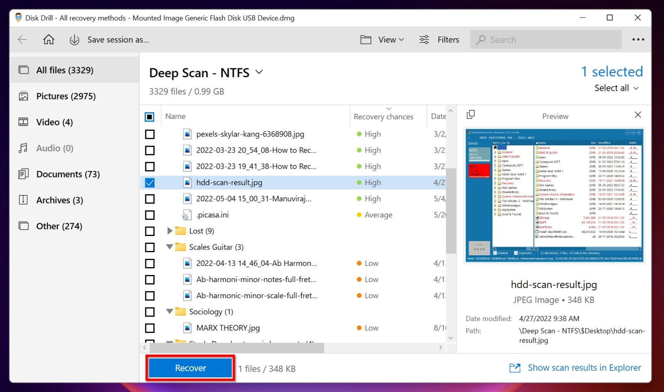Open the View menu
This screenshot has height=392, width=664.
(x=382, y=39)
